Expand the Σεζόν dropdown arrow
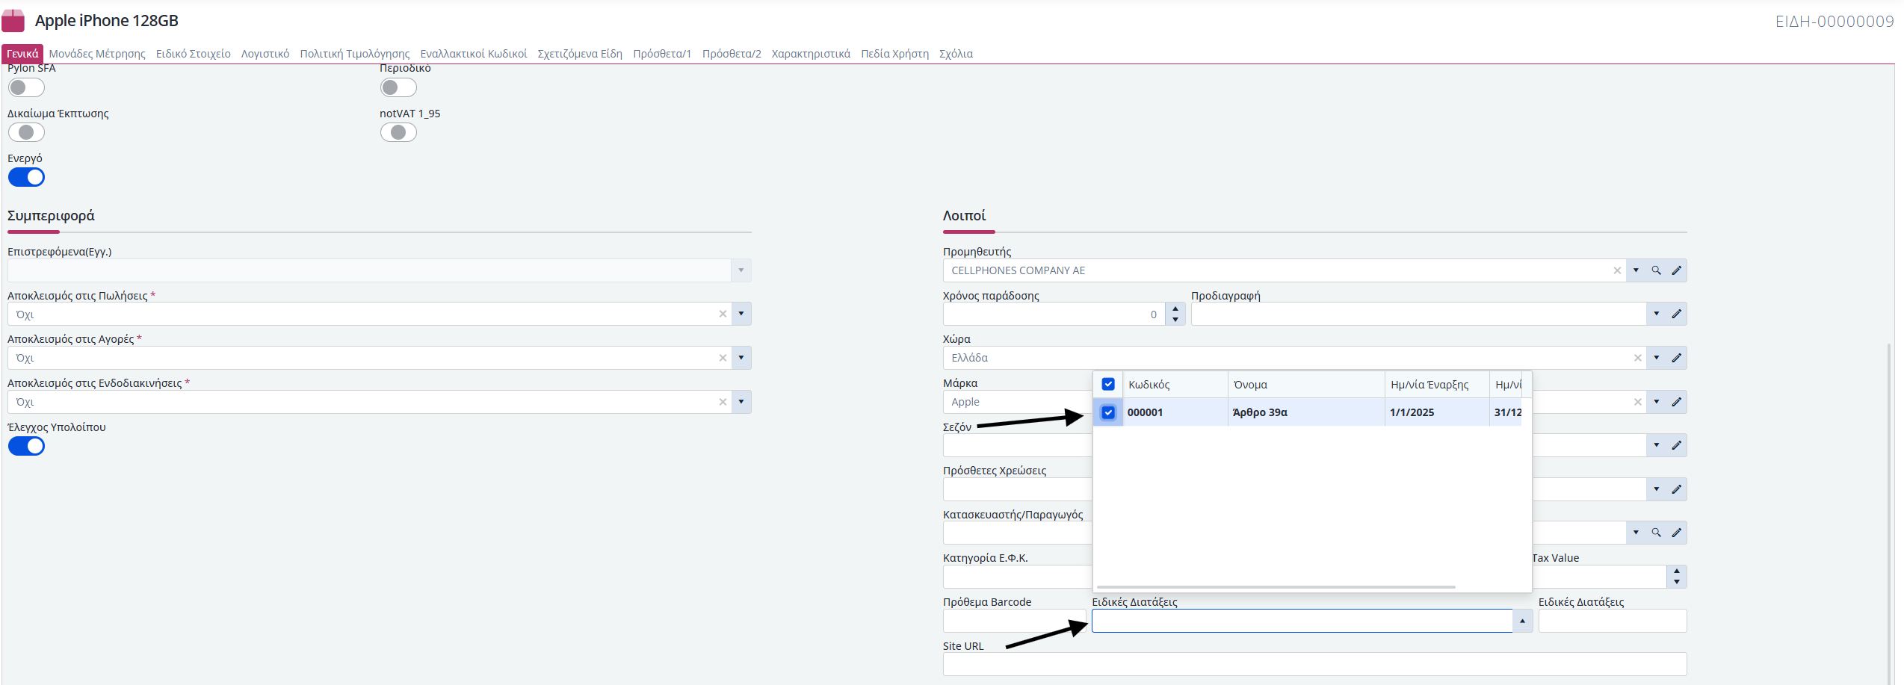The height and width of the screenshot is (685, 1904). (1656, 445)
